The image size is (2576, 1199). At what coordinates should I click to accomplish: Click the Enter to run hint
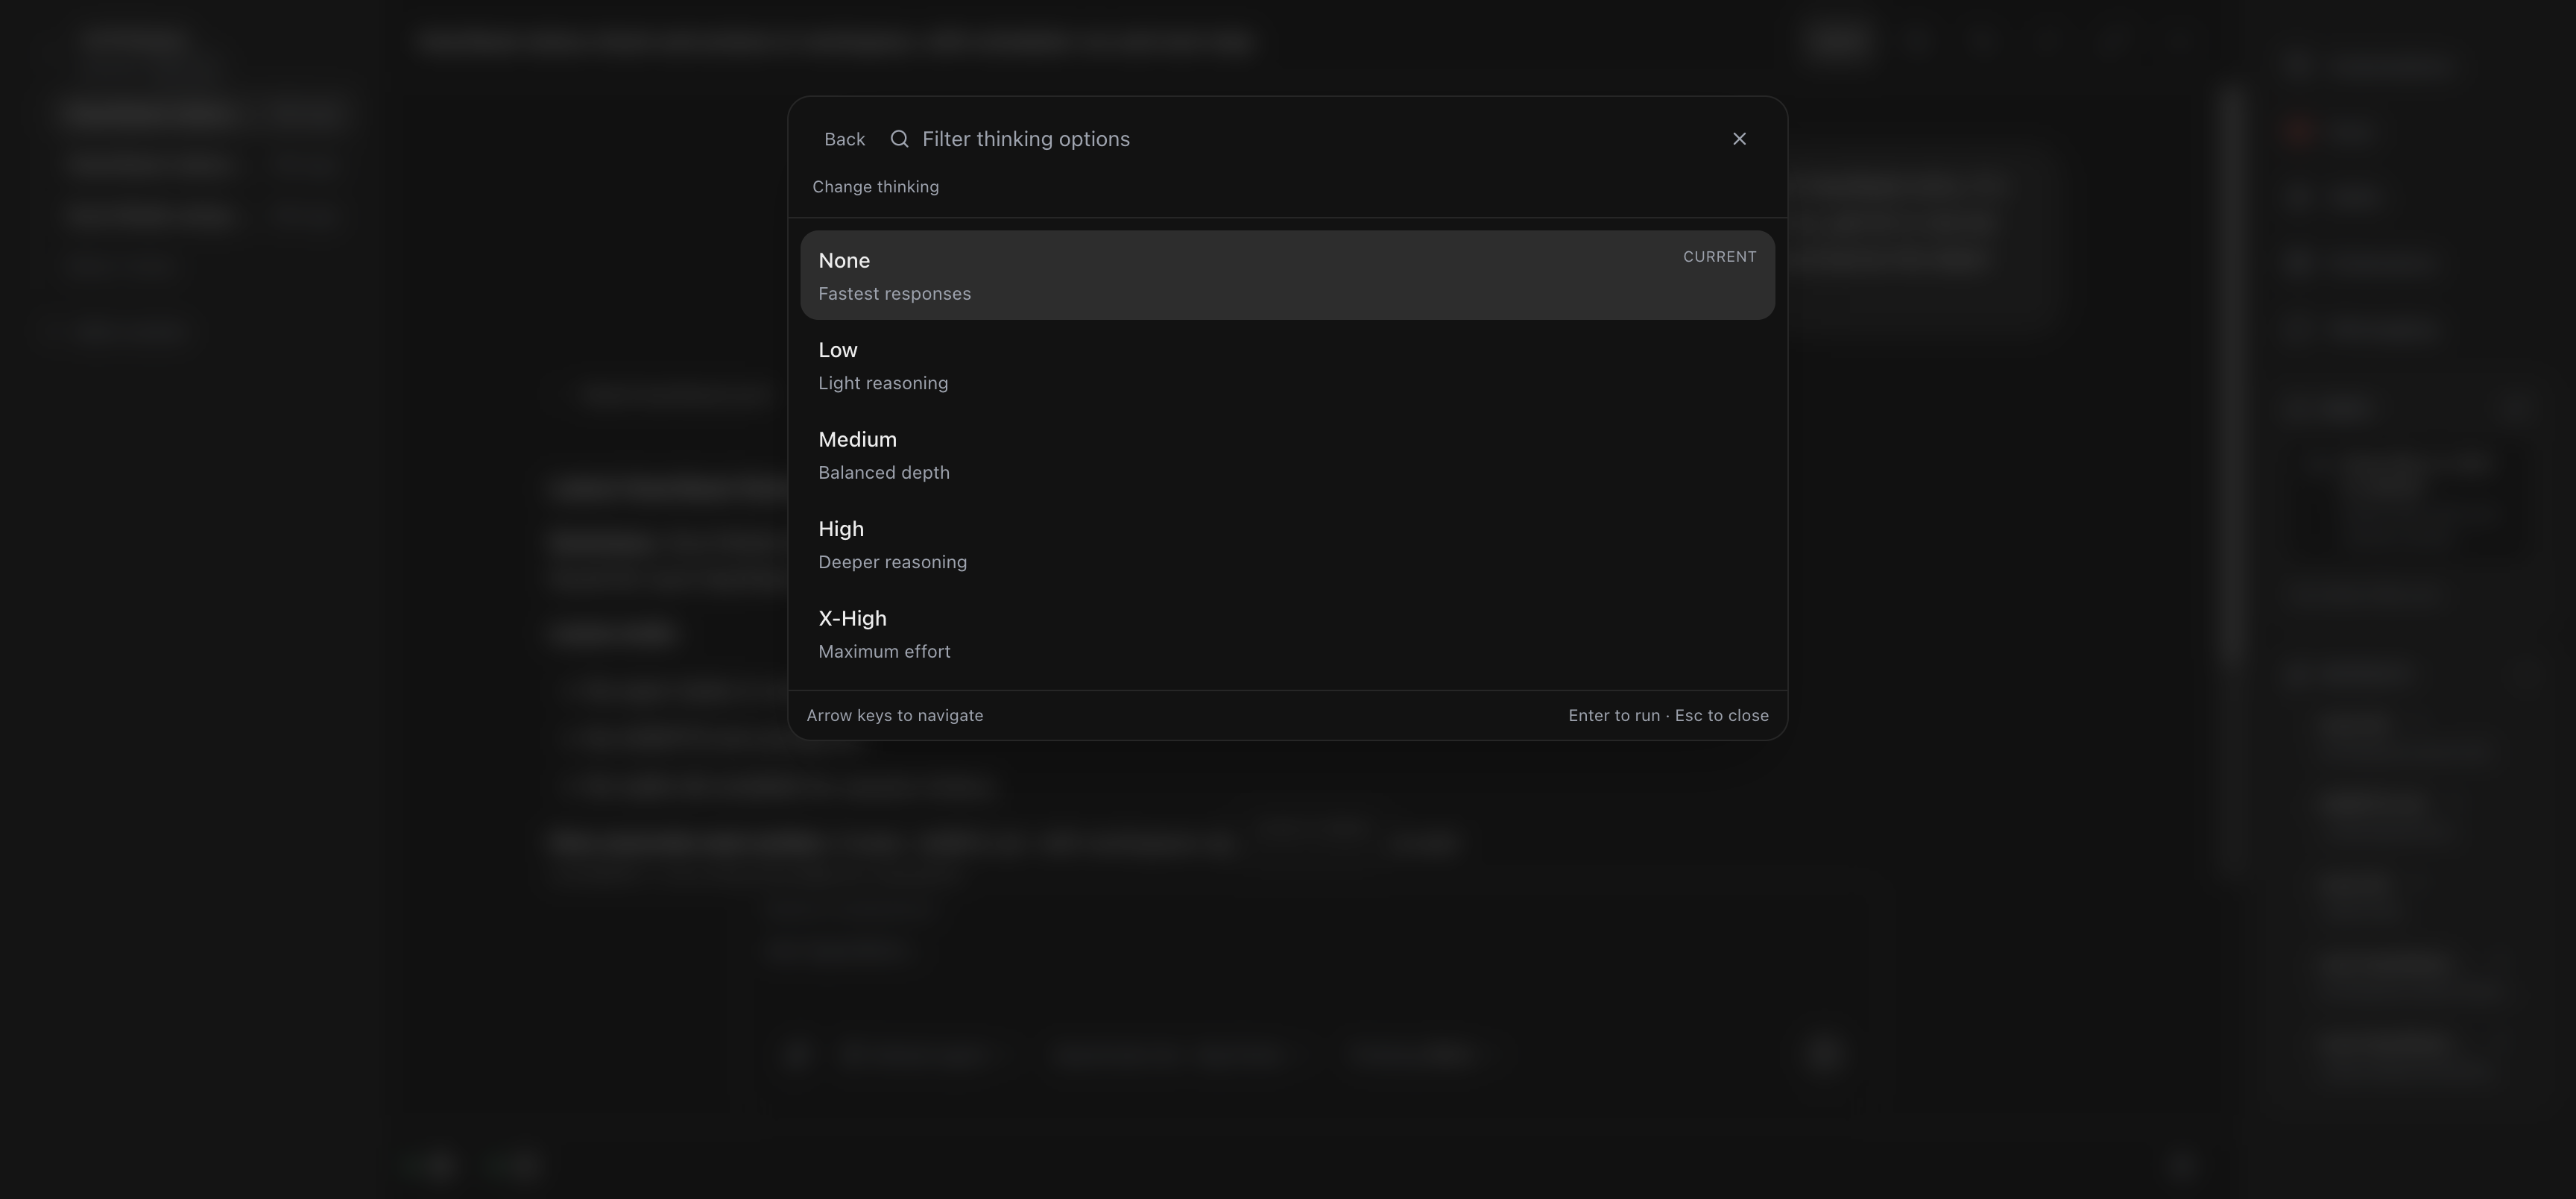pos(1613,716)
